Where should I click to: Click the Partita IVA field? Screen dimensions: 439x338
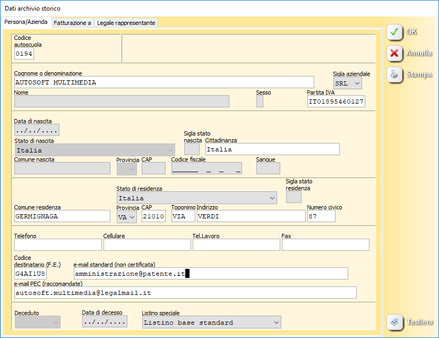tap(336, 102)
